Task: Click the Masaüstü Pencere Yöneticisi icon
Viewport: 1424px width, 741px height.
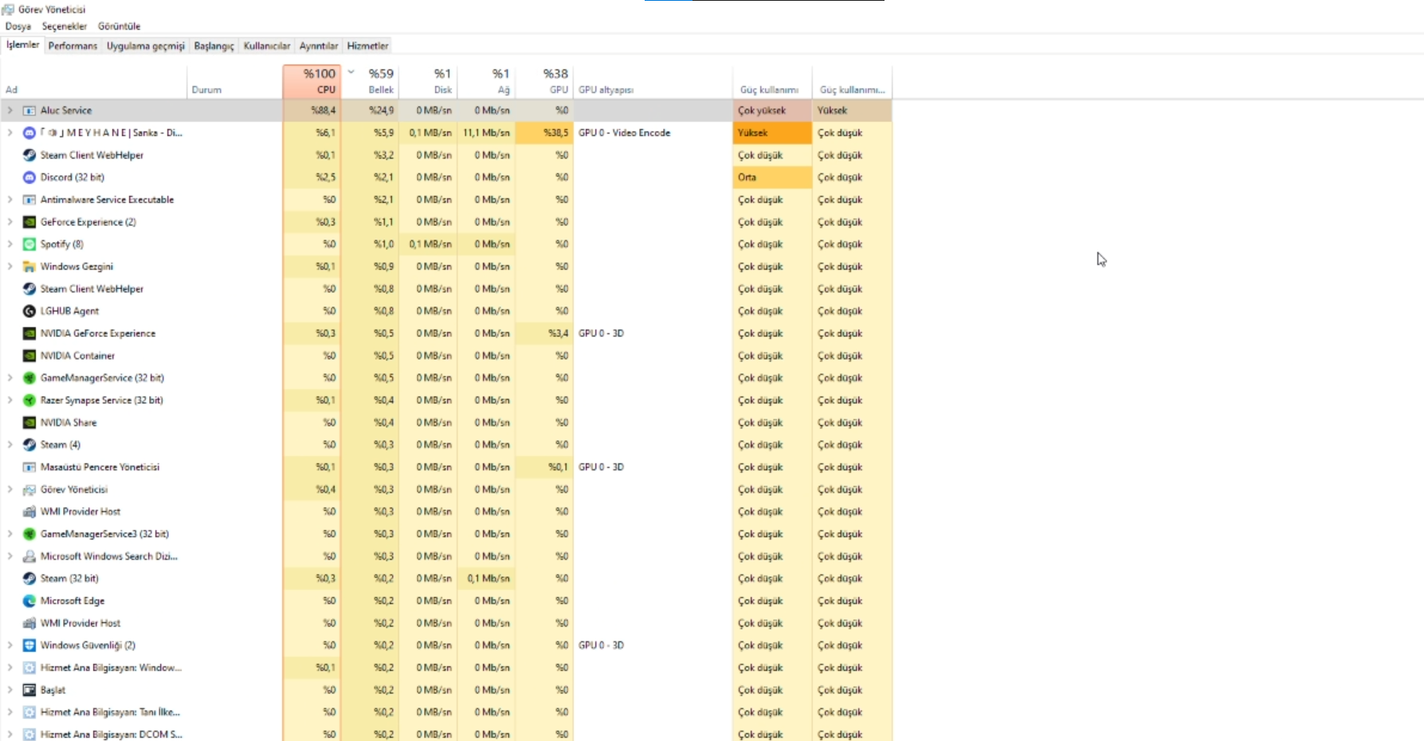Action: pos(29,467)
